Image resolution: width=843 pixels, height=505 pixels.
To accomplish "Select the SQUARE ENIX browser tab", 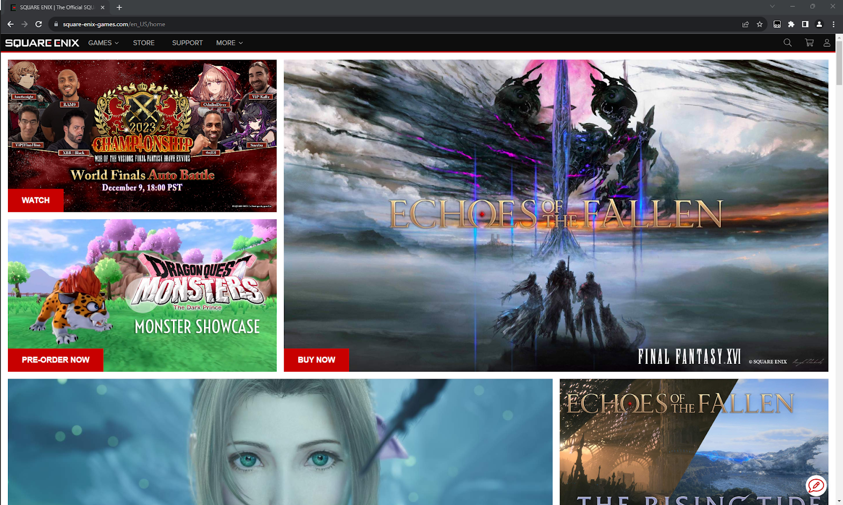I will [57, 7].
